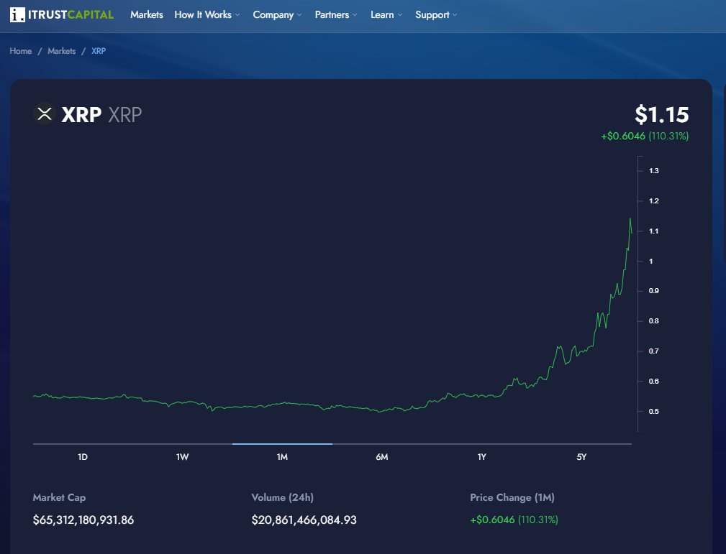
Task: Click the Market Cap label
Action: coord(59,497)
